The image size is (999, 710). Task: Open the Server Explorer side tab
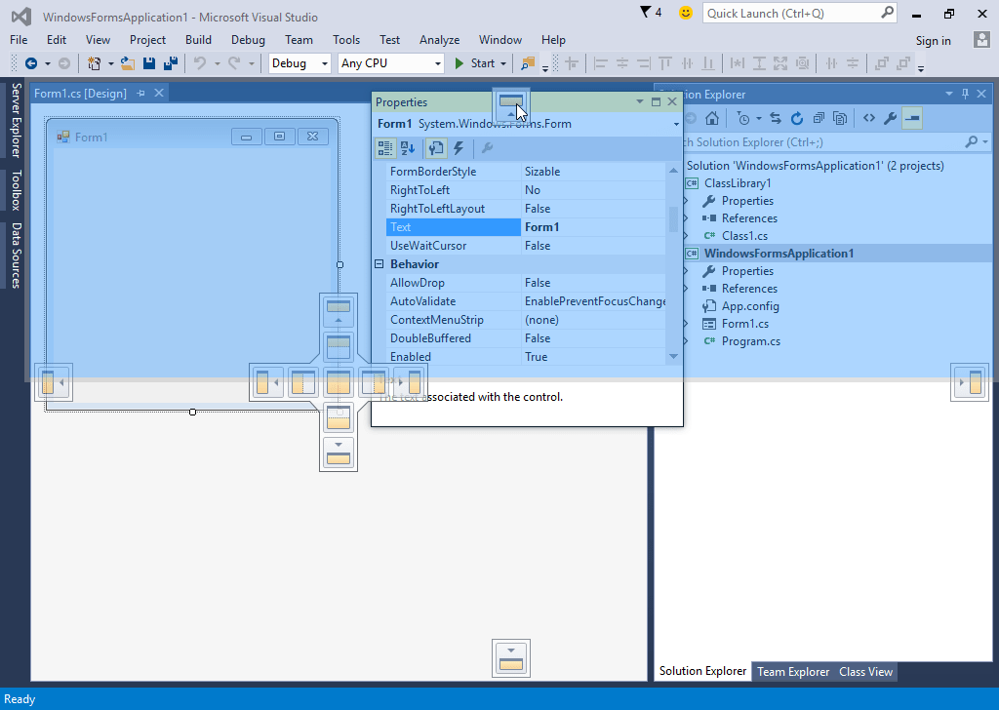click(16, 120)
